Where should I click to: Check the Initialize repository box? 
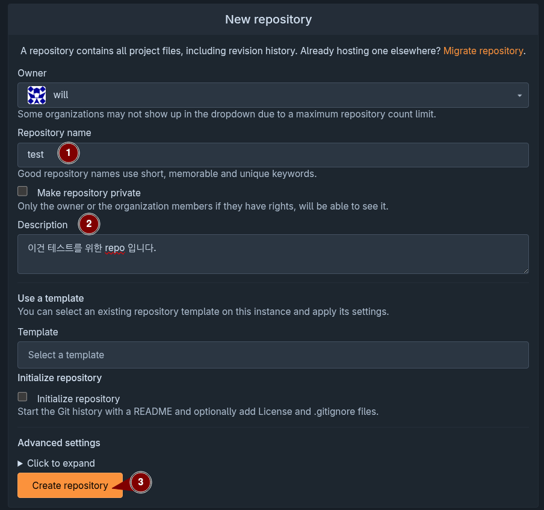22,397
